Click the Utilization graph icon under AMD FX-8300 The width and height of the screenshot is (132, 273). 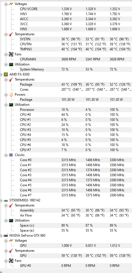click(x=11, y=105)
